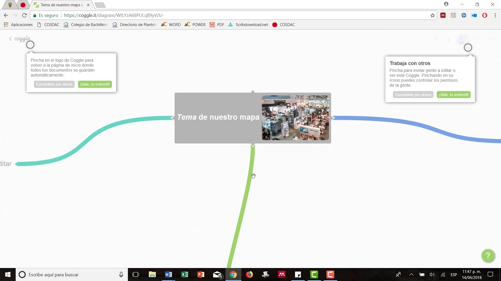501x281 pixels.
Task: Open the Chrome three-dot menu
Action: pos(495,15)
